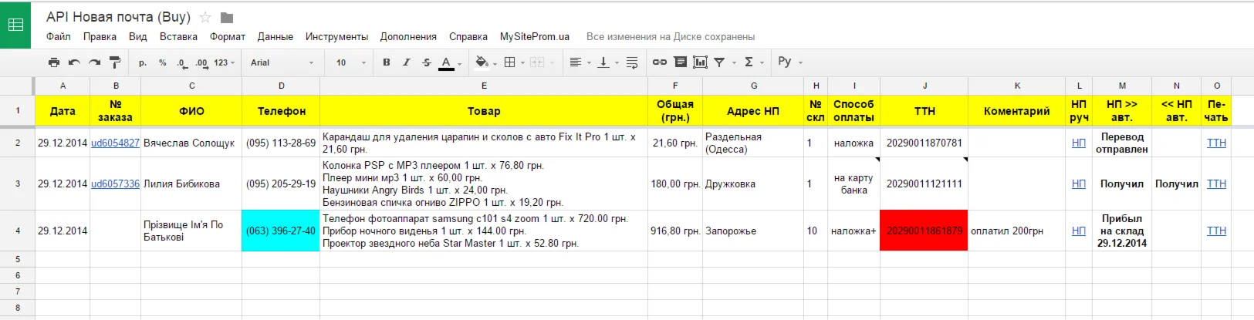
Task: Open the Правка menu
Action: coord(100,36)
